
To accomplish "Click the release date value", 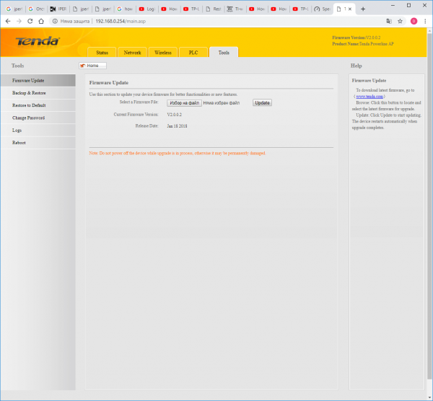I will 177,126.
